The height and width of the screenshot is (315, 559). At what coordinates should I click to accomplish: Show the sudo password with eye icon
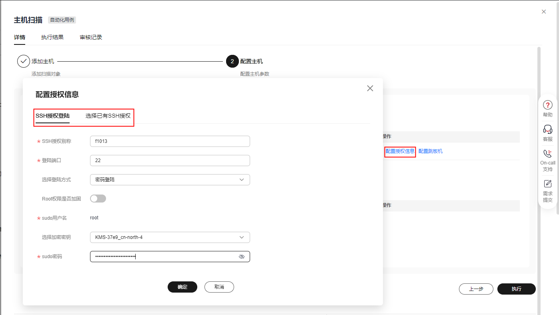(x=242, y=257)
